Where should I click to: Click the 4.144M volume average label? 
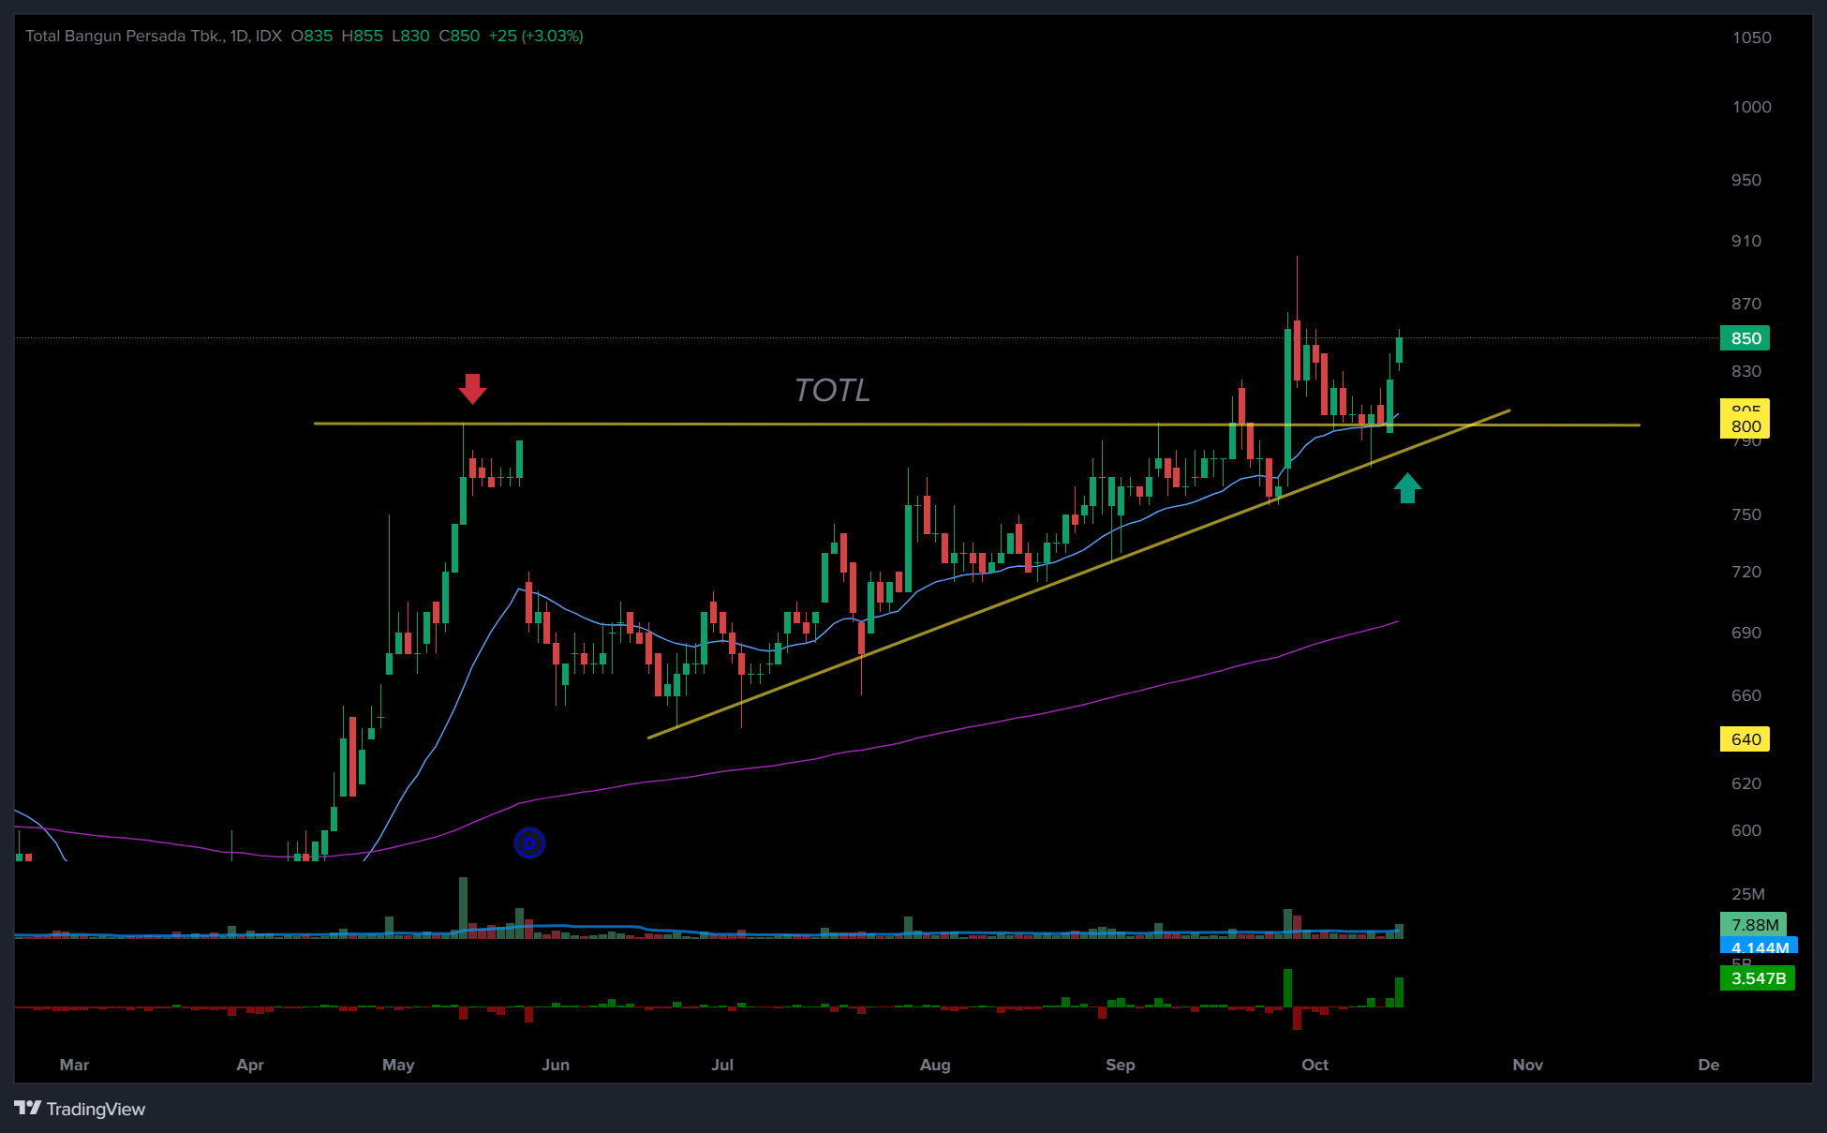pyautogui.click(x=1759, y=947)
